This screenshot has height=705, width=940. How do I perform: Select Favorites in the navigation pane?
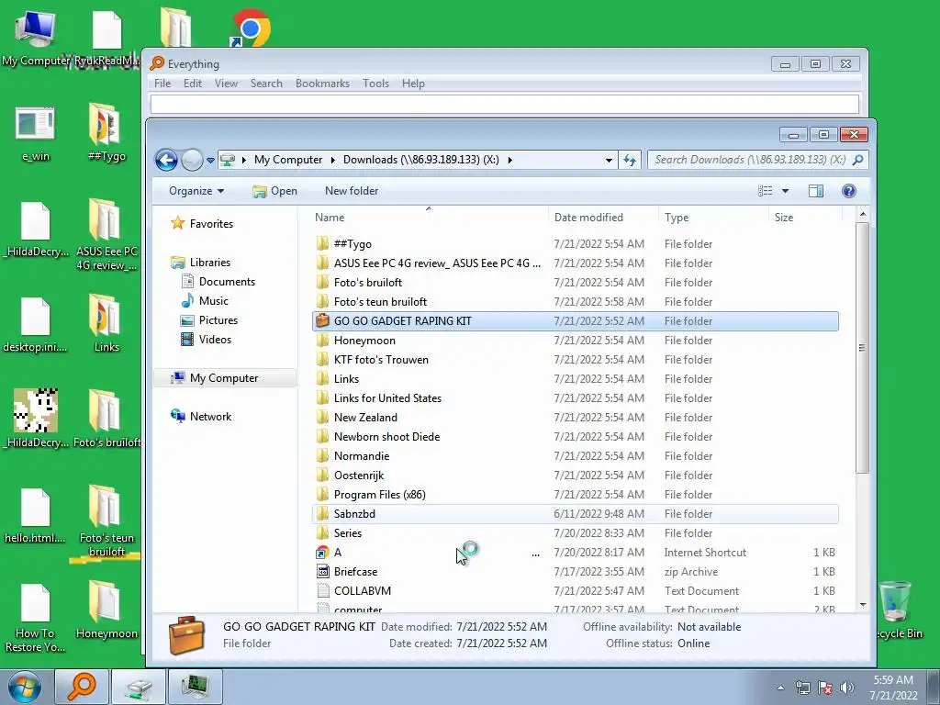point(211,224)
